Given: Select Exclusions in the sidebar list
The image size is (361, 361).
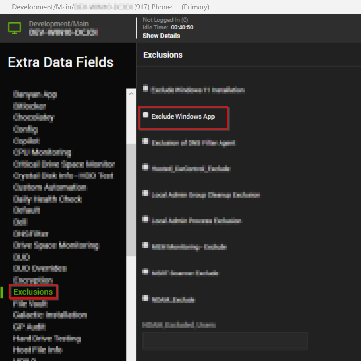Looking at the screenshot, I should (x=33, y=292).
